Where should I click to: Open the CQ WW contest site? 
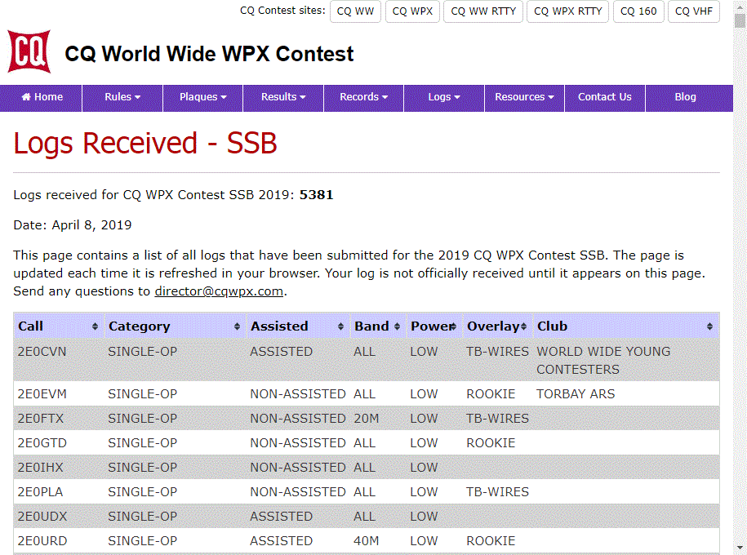click(355, 11)
